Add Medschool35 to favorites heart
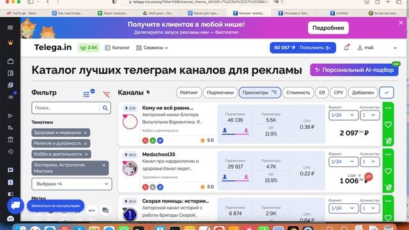 pos(388,171)
